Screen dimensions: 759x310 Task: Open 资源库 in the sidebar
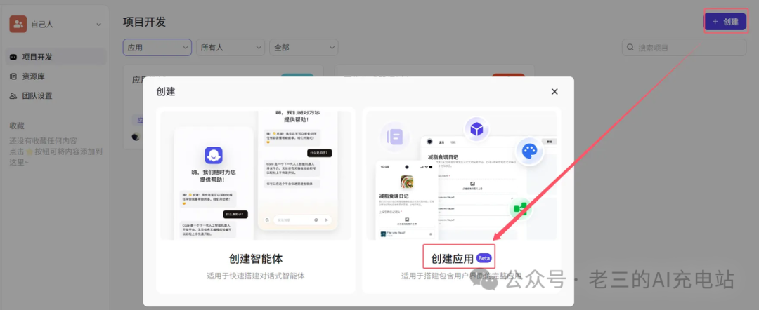(x=57, y=76)
